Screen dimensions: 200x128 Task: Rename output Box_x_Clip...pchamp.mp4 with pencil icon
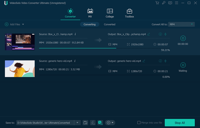click(149, 34)
